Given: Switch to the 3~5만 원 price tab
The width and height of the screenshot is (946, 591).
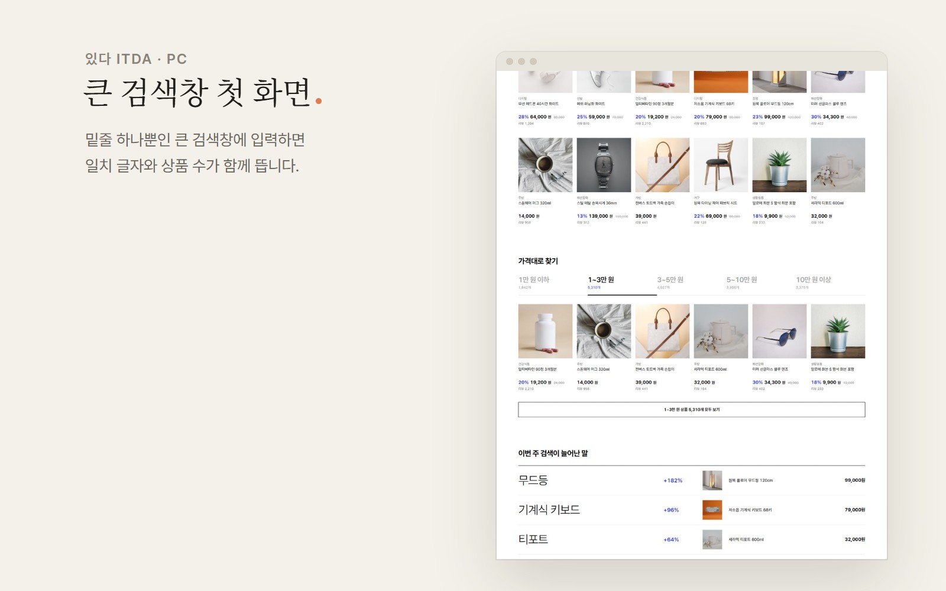Looking at the screenshot, I should (x=691, y=282).
